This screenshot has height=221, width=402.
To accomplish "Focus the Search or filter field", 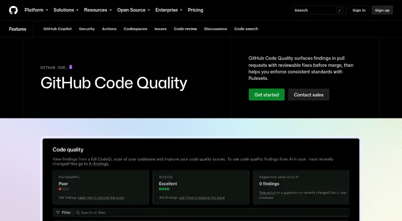I will tap(212, 212).
